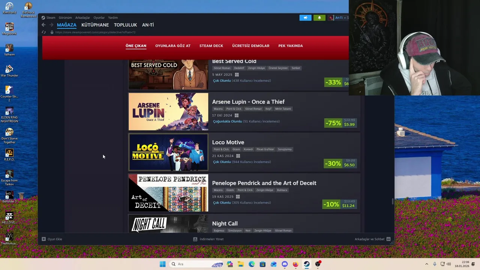Go back using the Steam back arrow
Image resolution: width=480 pixels, height=270 pixels.
click(x=43, y=25)
